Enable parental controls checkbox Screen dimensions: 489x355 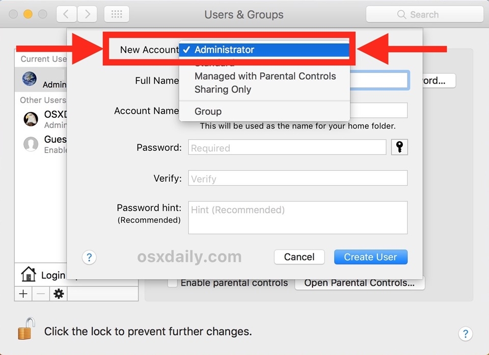click(173, 283)
